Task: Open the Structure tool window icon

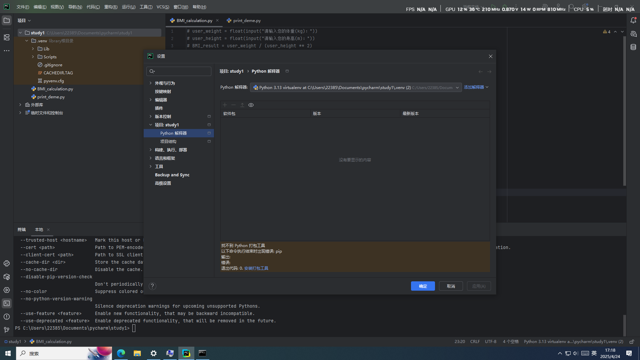Action: tap(7, 37)
